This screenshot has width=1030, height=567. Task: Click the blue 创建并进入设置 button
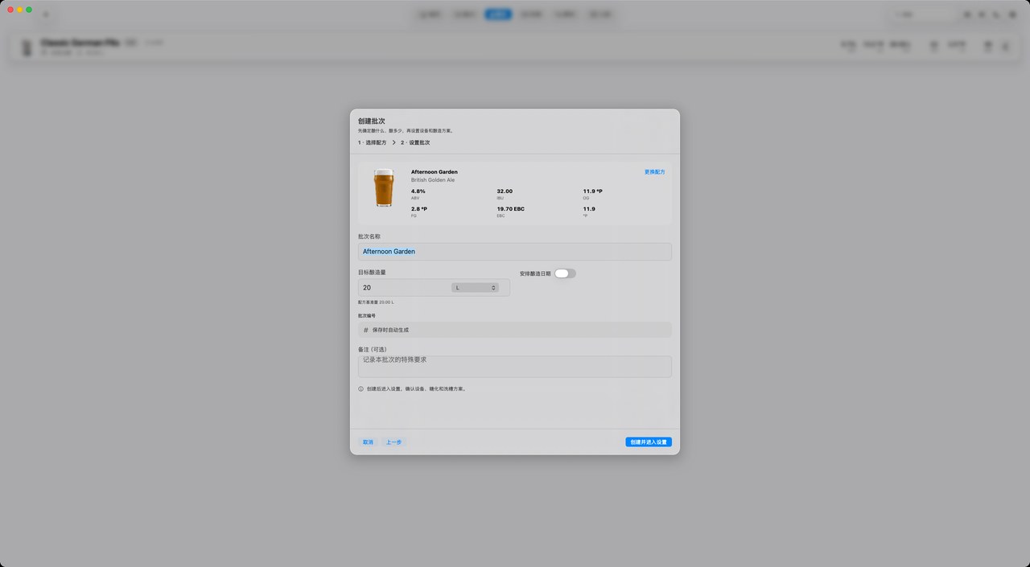click(x=649, y=442)
